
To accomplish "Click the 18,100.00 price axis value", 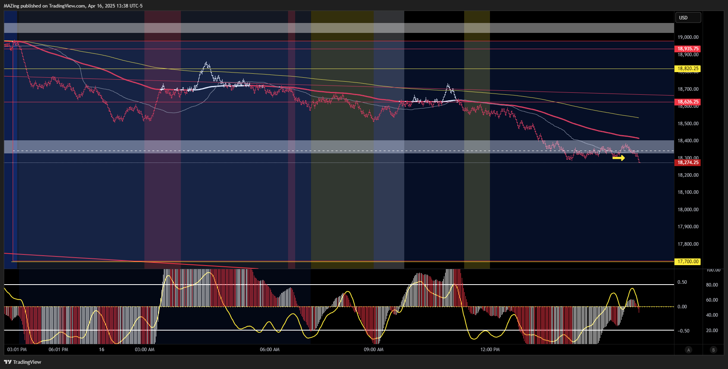I will tap(688, 192).
